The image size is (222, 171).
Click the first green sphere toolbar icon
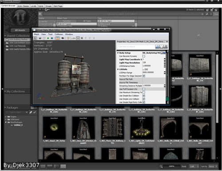point(48,38)
